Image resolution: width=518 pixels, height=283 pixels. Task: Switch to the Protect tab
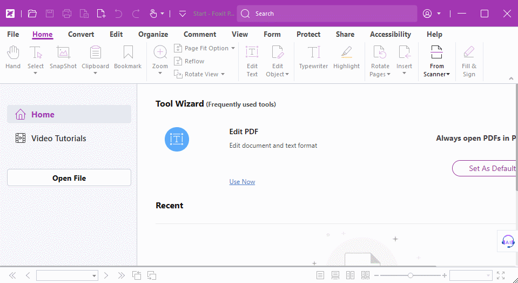click(x=308, y=35)
